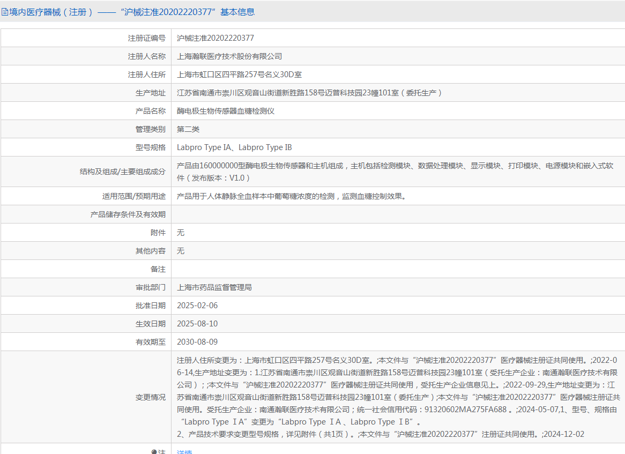Click the effective date 2025-08-10
Viewport: 625px width, 454px height.
pyautogui.click(x=197, y=324)
